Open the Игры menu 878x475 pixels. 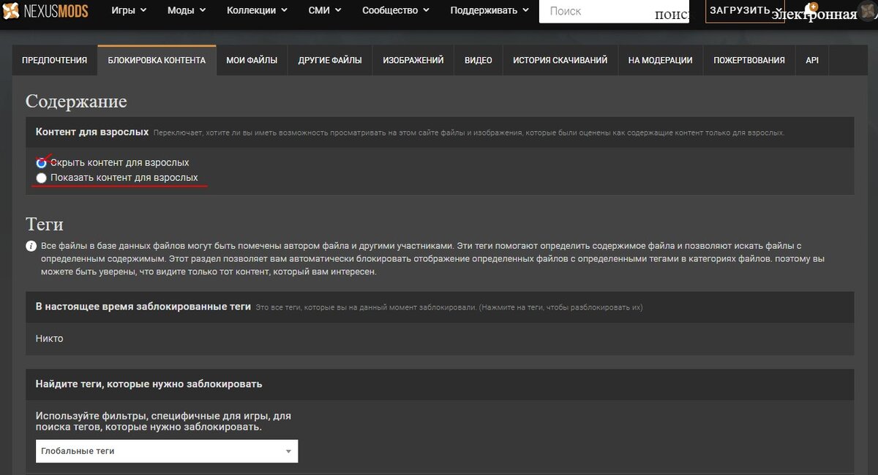(129, 10)
